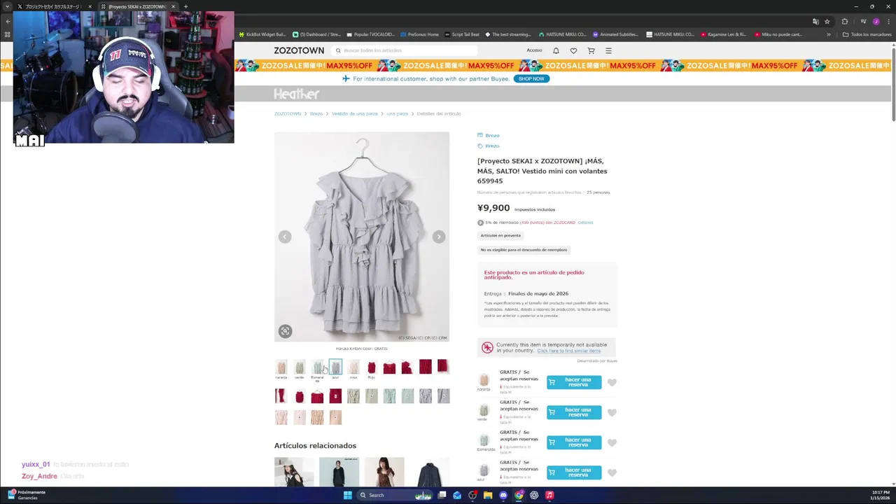Click the search articles input field
The height and width of the screenshot is (504, 896).
pos(405,50)
